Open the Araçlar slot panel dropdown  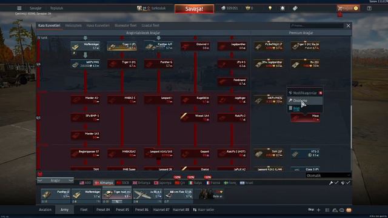point(55,180)
